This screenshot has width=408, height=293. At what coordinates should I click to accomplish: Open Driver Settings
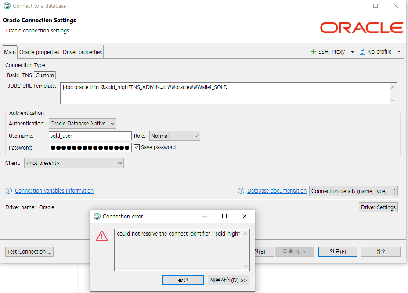point(378,207)
